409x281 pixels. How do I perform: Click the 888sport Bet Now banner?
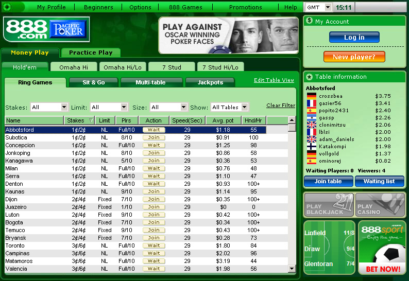(382, 248)
